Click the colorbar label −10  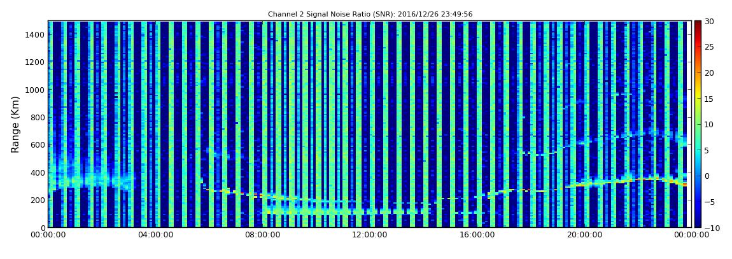710,227
